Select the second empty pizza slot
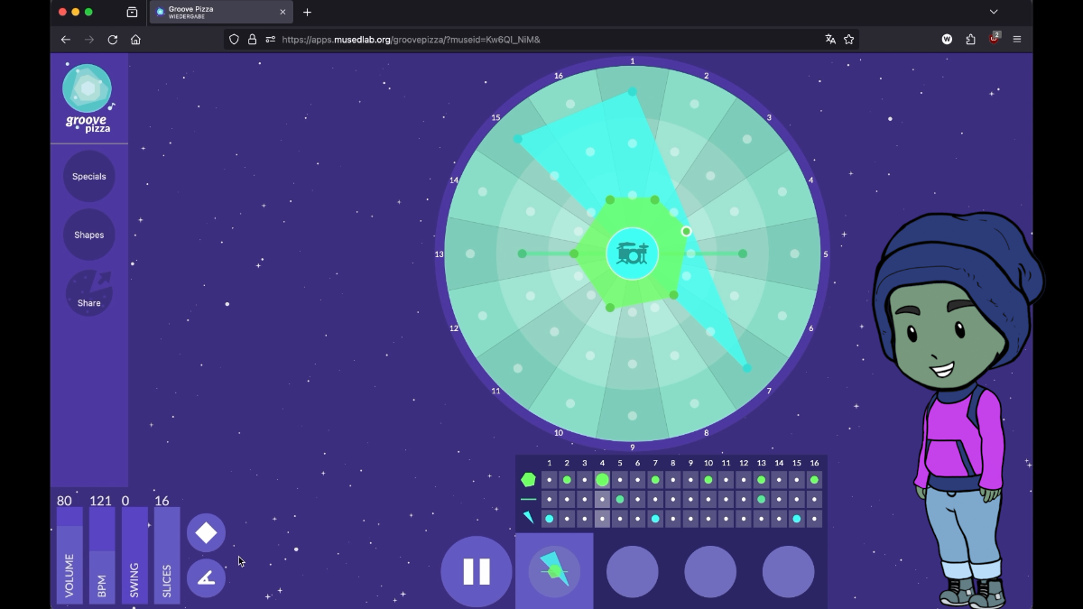This screenshot has width=1083, height=609. (x=710, y=571)
